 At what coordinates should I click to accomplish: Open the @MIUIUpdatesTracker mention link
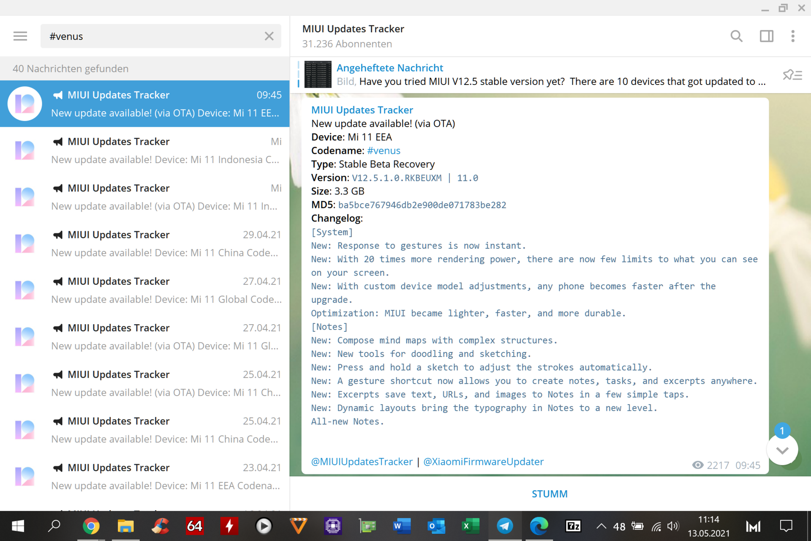click(362, 462)
